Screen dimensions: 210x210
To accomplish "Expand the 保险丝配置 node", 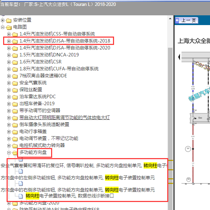I will tap(9, 90).
